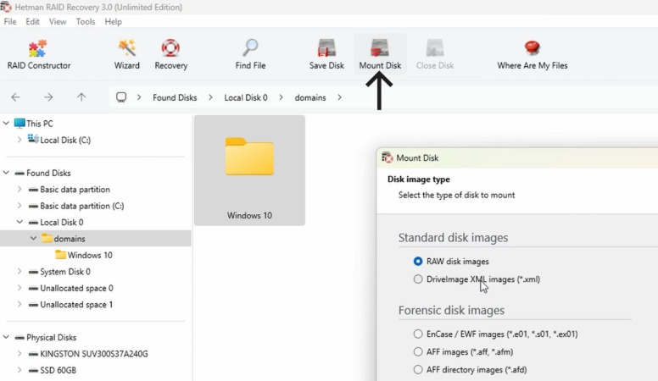Select System Disk 0 tree item
658x381 pixels.
coord(59,272)
